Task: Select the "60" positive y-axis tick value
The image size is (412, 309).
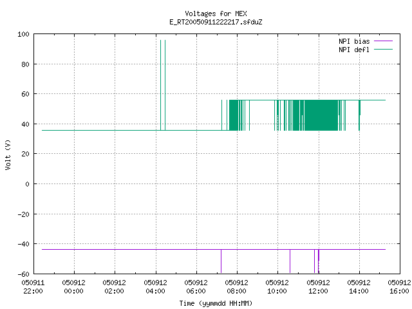Action: [26, 94]
